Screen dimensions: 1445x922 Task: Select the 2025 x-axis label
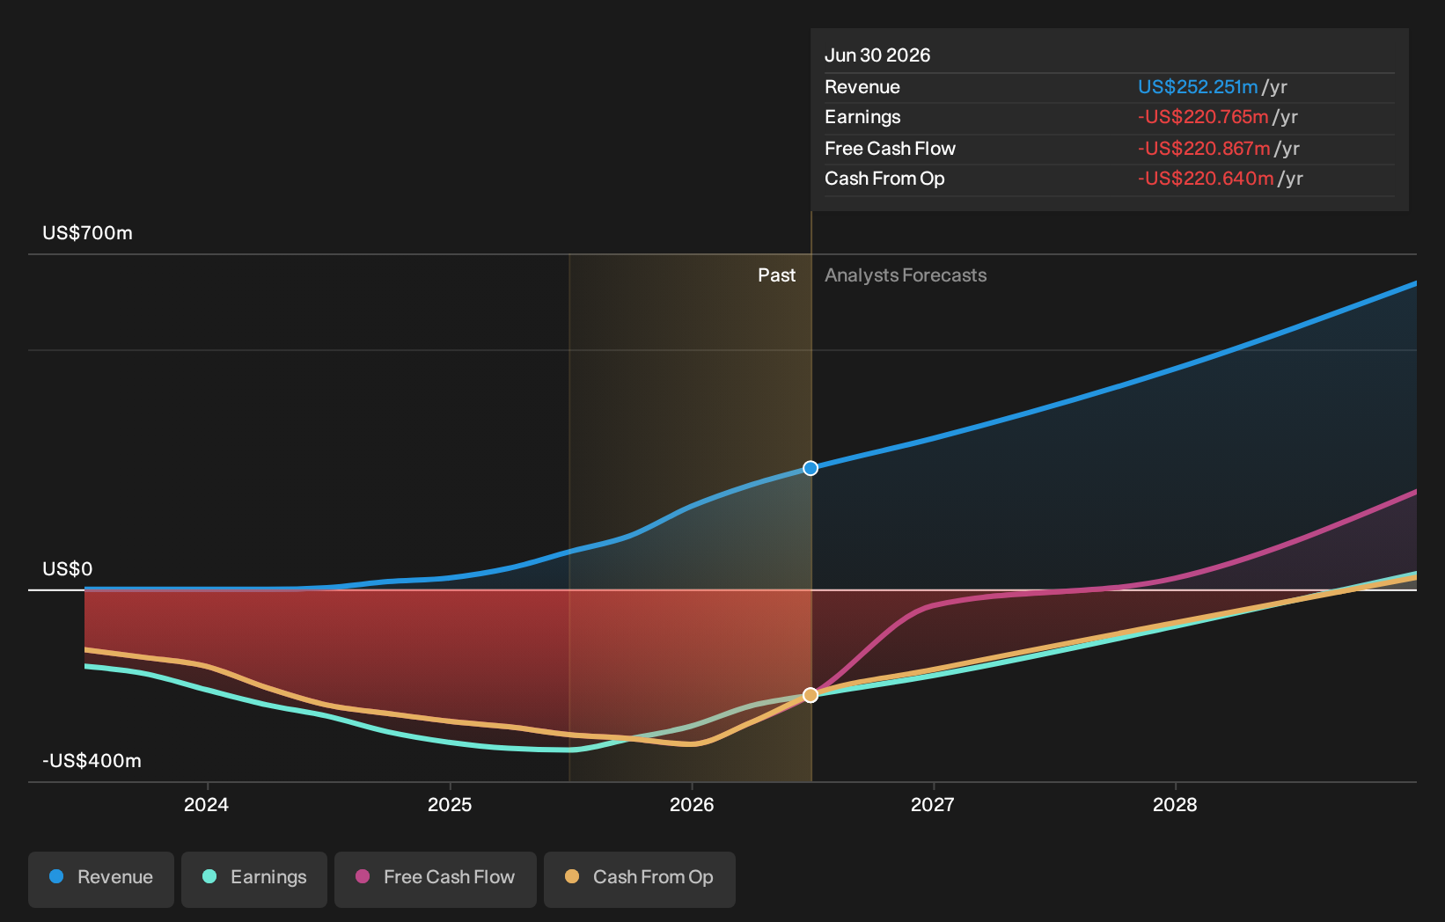450,804
